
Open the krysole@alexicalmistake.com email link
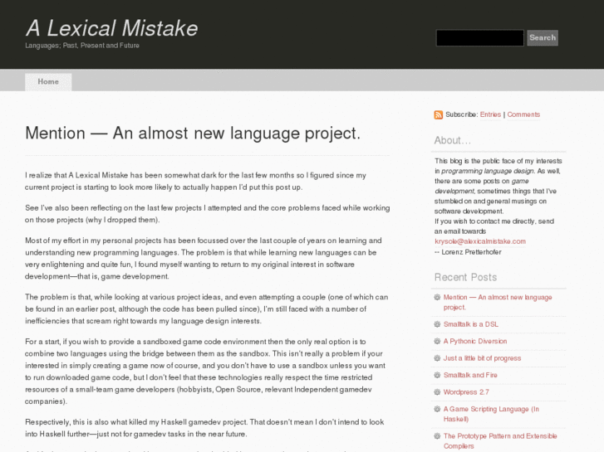[x=480, y=241]
